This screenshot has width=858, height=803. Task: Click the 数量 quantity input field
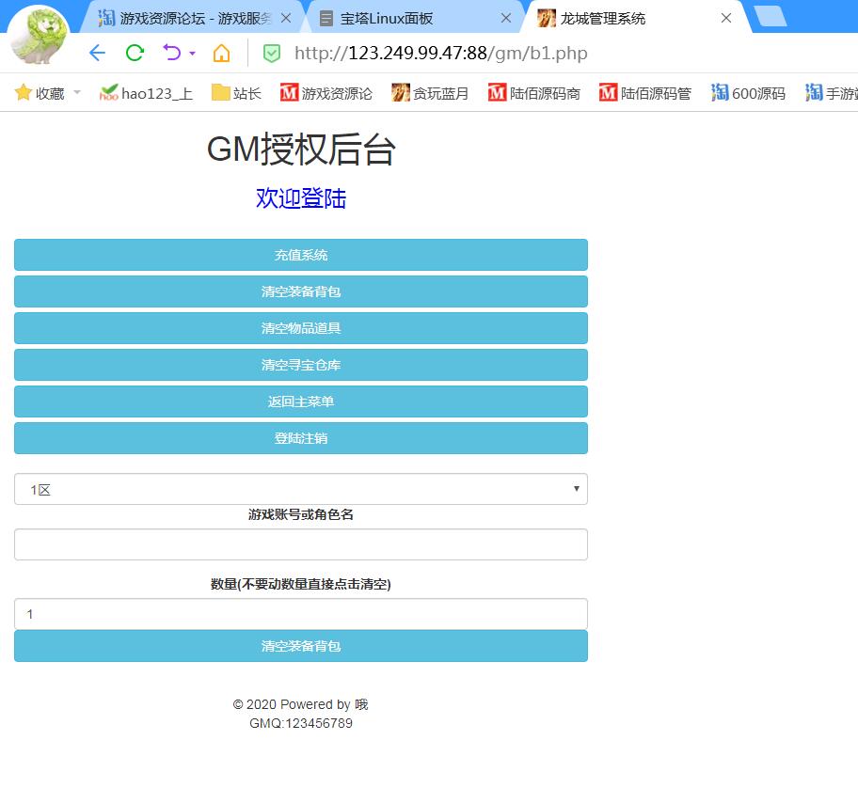[301, 614]
